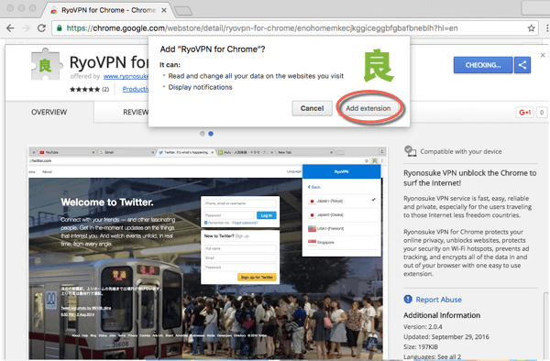
Task: Click the RyoVPN puzzle-piece extension icon
Action: [46, 64]
